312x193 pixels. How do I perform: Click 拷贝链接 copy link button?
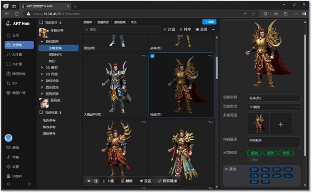167,181
